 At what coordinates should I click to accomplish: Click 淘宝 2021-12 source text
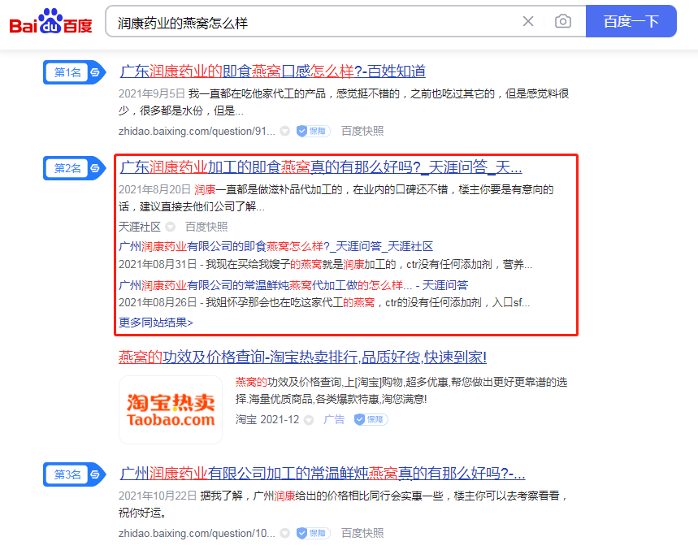(267, 419)
